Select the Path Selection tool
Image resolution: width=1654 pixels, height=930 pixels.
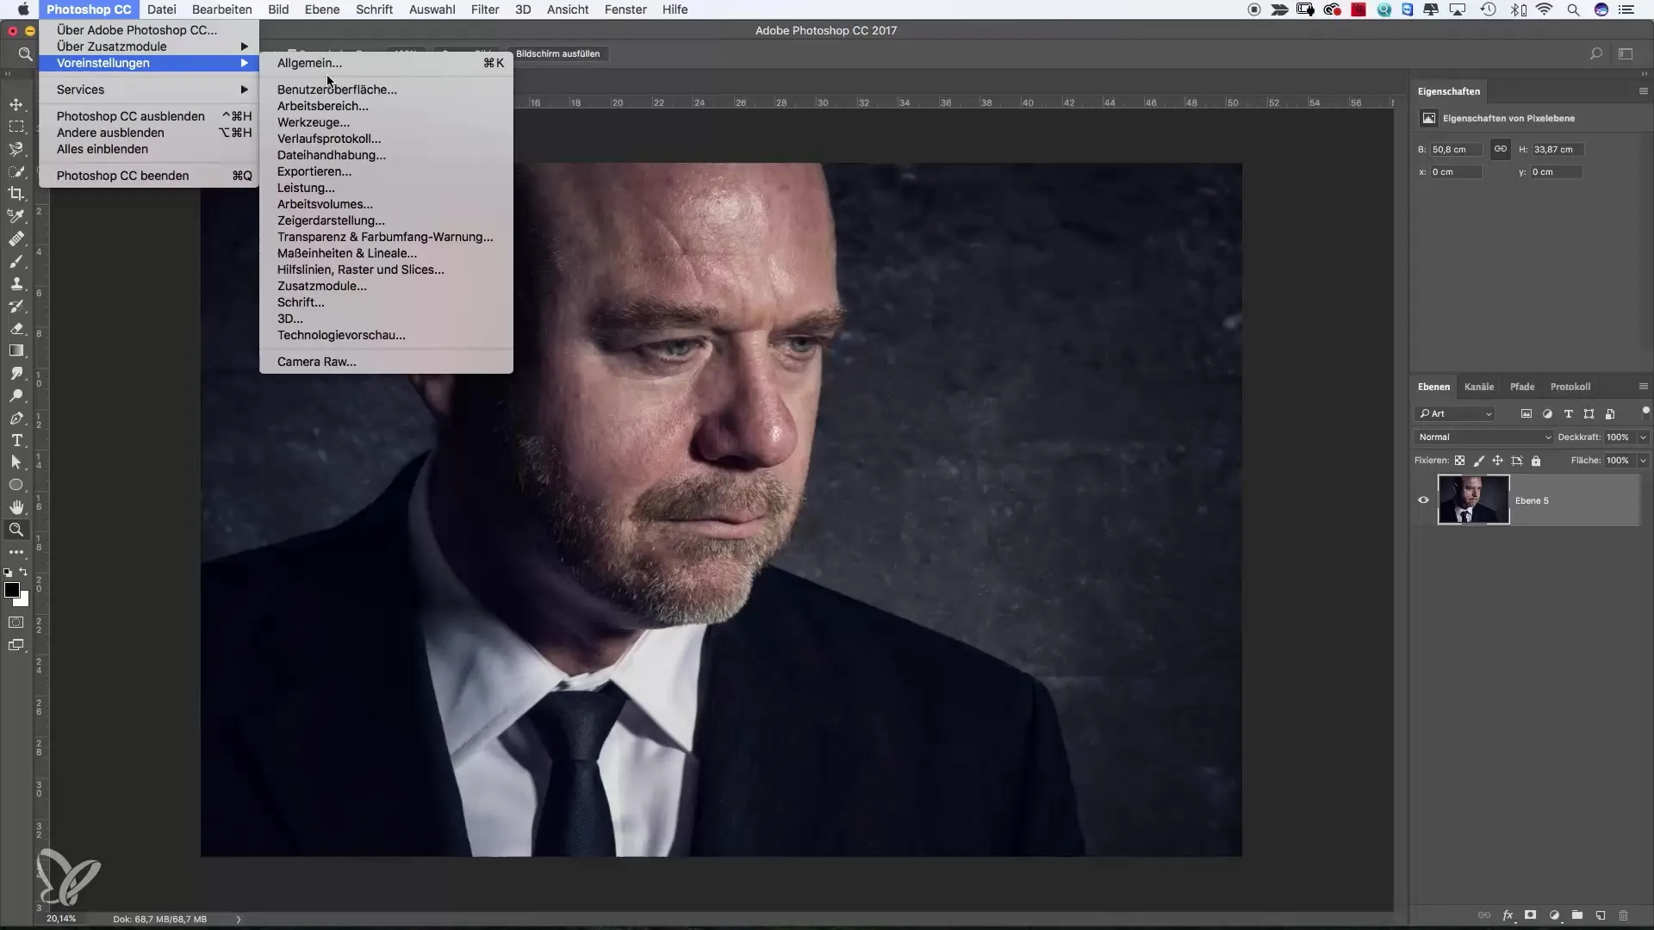tap(16, 462)
